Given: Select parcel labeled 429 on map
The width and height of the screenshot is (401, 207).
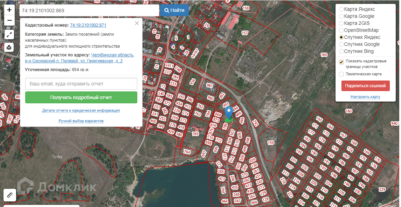Looking at the screenshot, I should tap(171, 131).
